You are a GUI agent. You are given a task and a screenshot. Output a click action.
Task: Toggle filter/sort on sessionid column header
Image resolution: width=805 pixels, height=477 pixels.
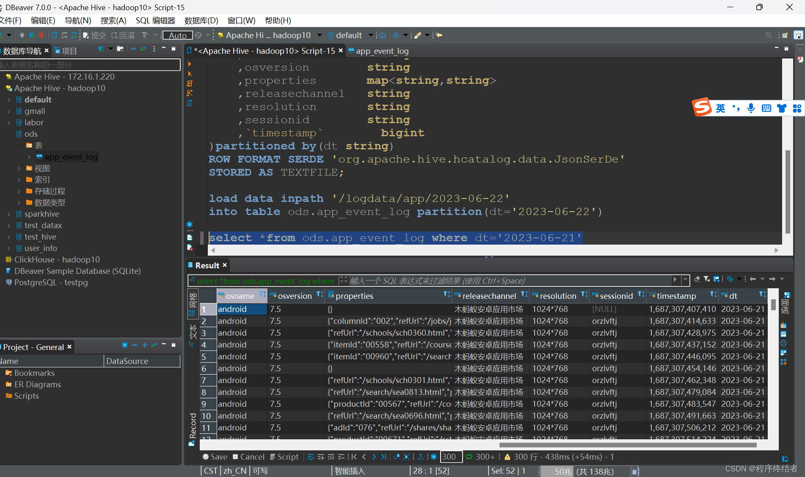click(641, 295)
